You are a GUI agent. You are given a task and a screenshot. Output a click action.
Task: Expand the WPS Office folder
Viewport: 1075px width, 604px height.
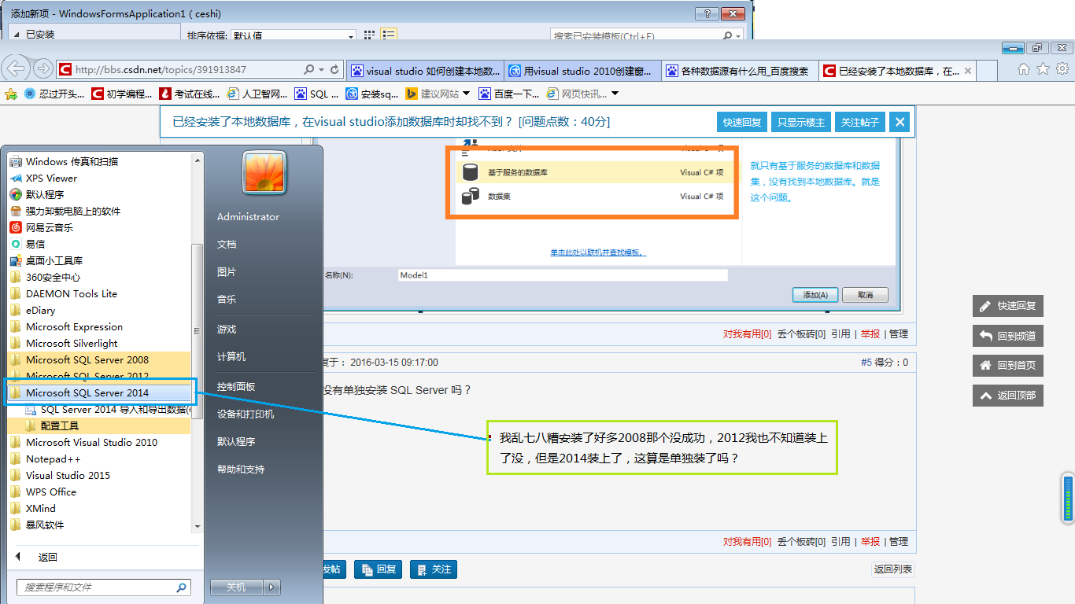(x=43, y=492)
